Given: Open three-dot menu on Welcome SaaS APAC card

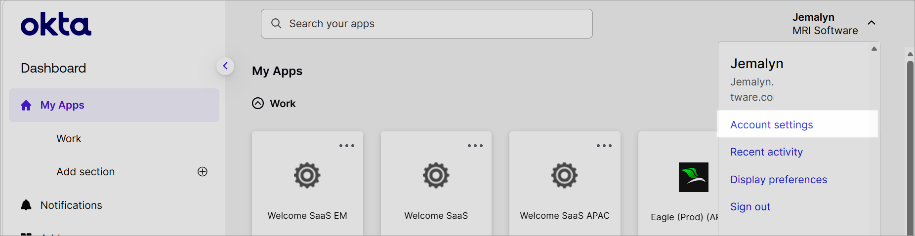Looking at the screenshot, I should tap(604, 146).
